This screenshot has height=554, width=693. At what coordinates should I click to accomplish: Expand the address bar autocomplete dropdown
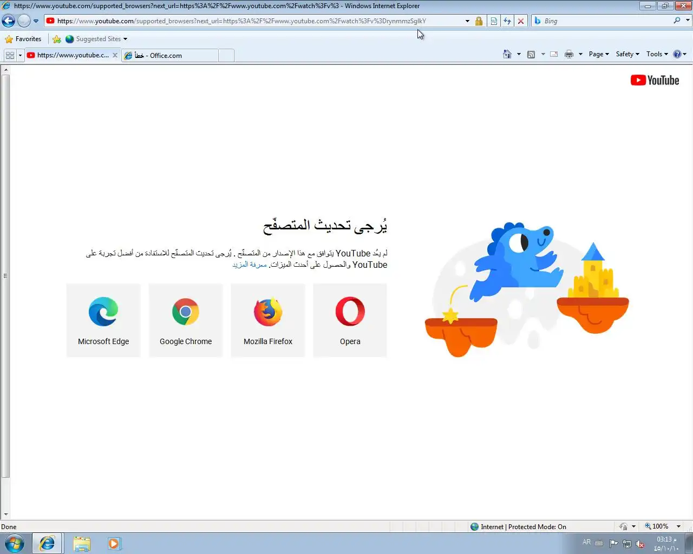[x=467, y=21]
